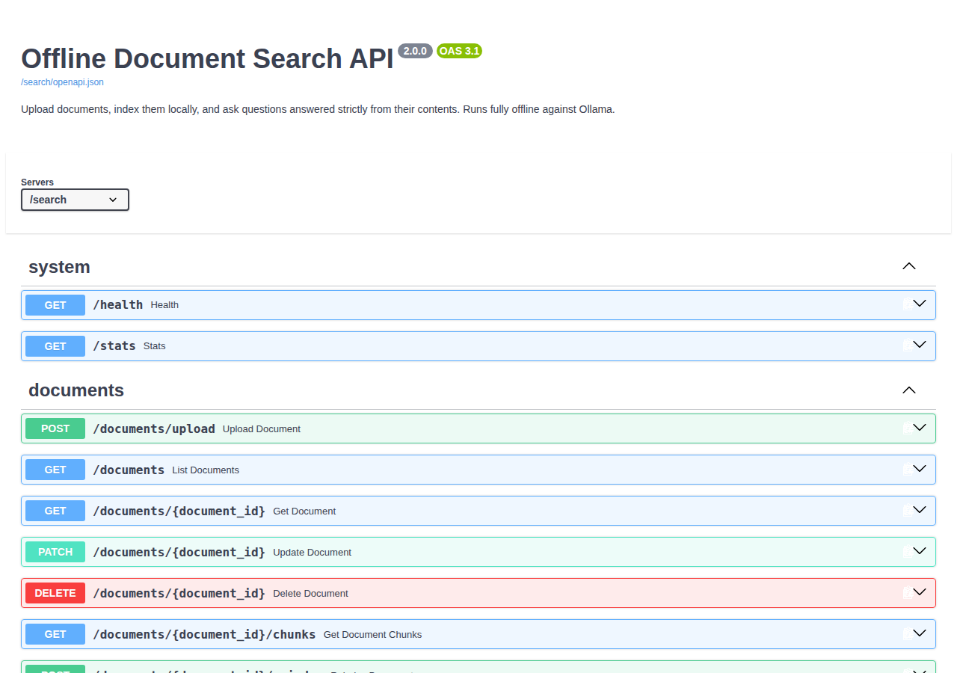Expand the GET /health operation arrow
The width and height of the screenshot is (957, 673).
click(920, 304)
